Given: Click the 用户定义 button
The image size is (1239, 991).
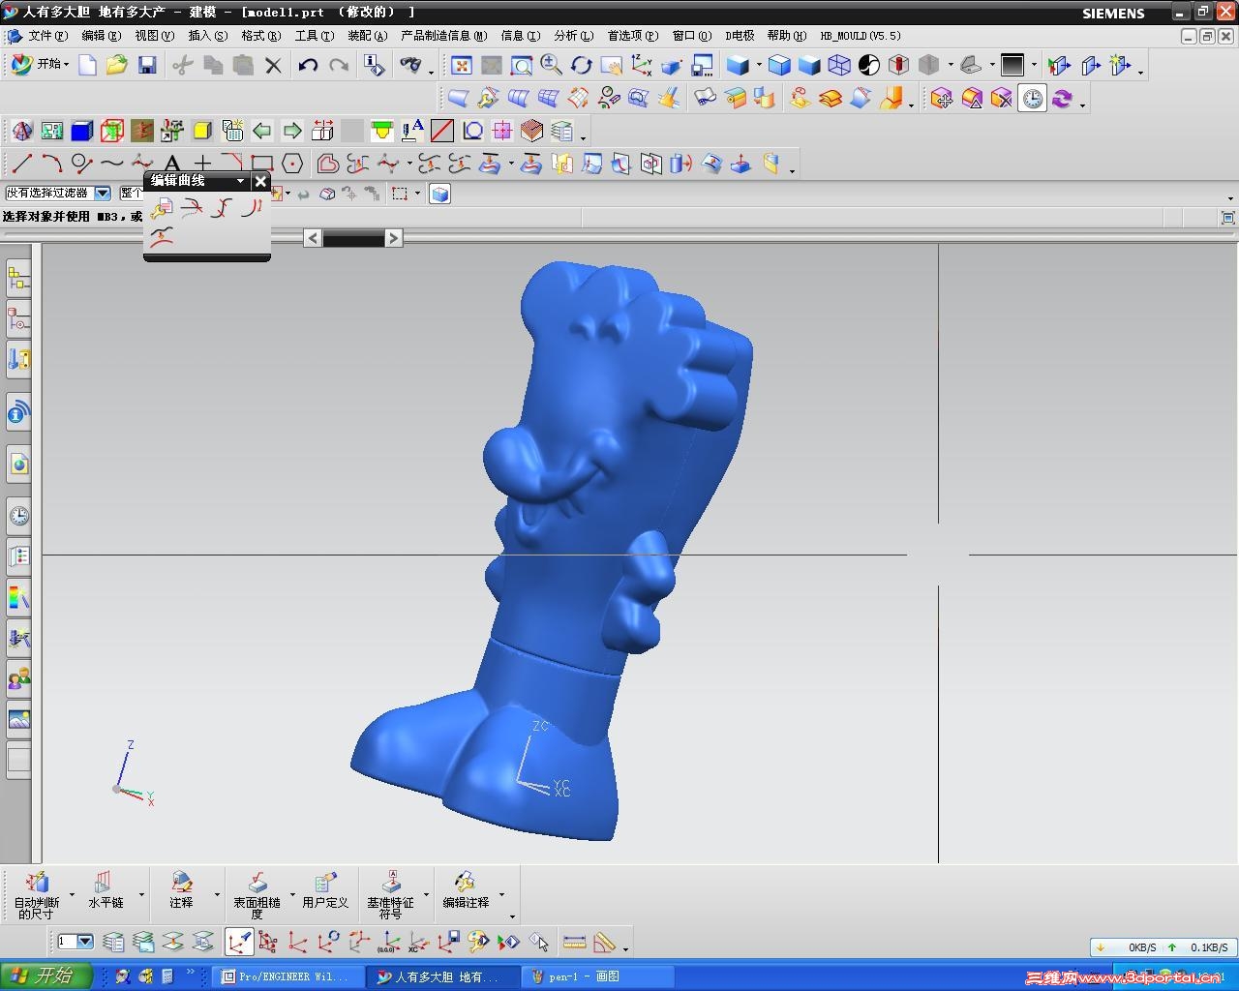Looking at the screenshot, I should point(324,890).
